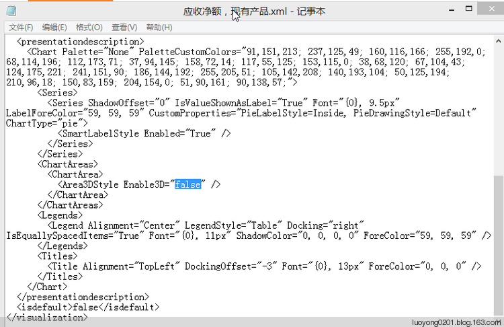This screenshot has width=504, height=327.
Task: Maximize the Notepad window
Action: click(x=469, y=9)
